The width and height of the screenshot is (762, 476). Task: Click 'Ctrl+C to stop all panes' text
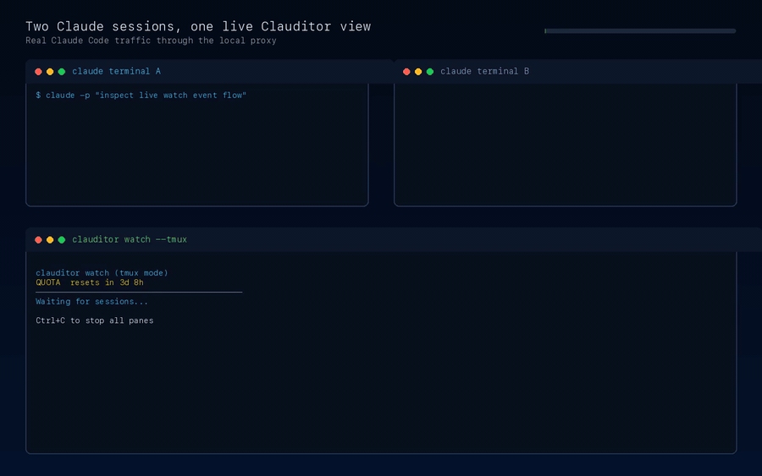[x=95, y=320]
